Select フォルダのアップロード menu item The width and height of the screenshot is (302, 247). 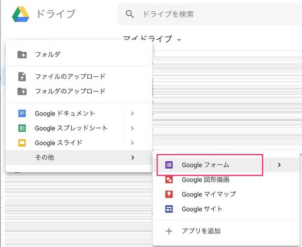(79, 91)
